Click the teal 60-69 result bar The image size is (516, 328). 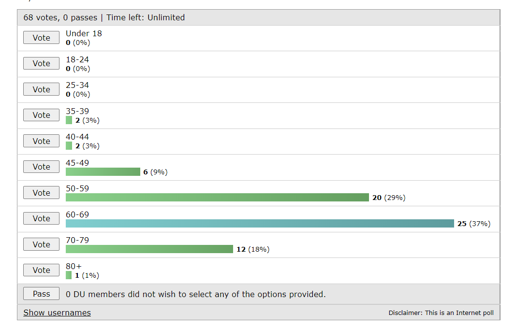pos(260,224)
